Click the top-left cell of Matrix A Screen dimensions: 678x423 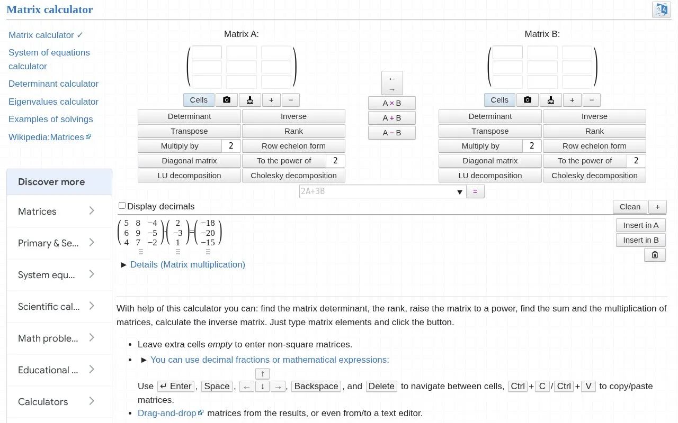pos(207,52)
